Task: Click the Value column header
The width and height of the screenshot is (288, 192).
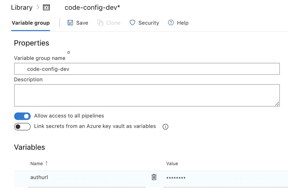Action: (x=172, y=164)
